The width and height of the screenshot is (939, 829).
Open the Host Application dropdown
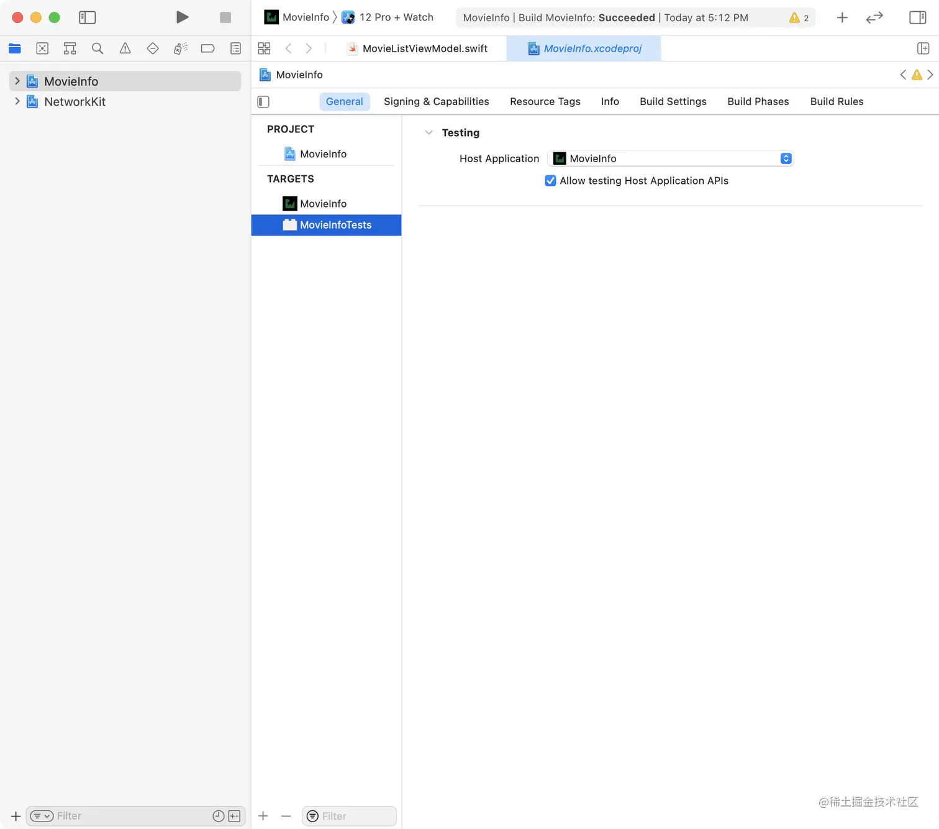(671, 158)
